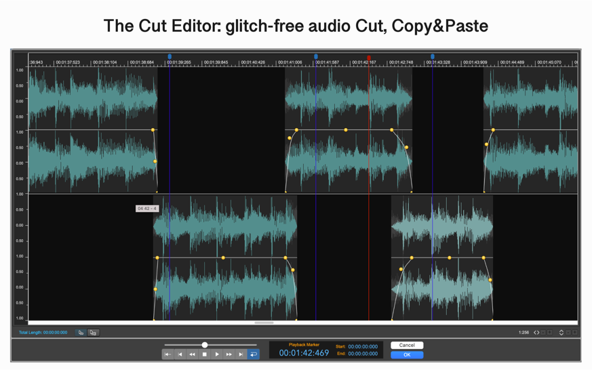Click the playback position slider knob
This screenshot has width=592, height=370.
pos(205,345)
